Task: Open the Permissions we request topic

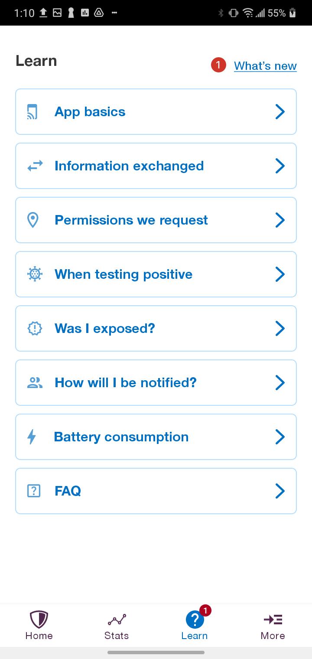Action: point(156,220)
